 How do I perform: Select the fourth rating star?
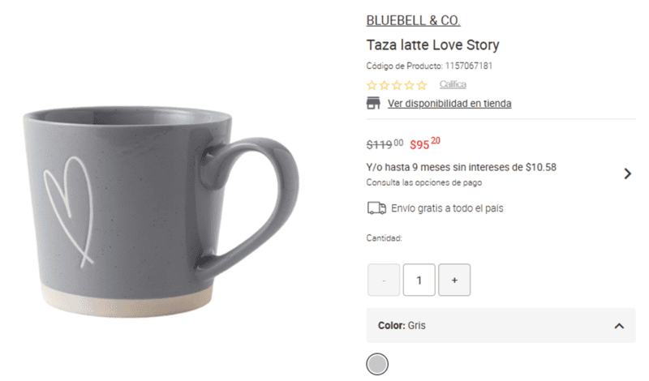409,85
